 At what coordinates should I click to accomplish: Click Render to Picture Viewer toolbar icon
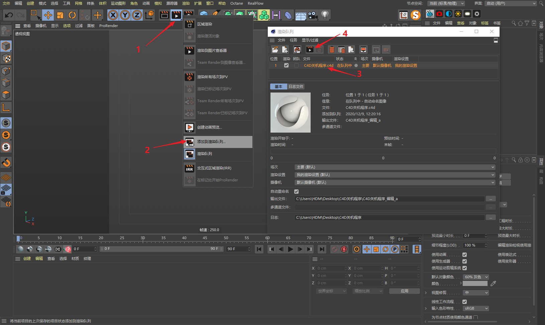(x=176, y=15)
